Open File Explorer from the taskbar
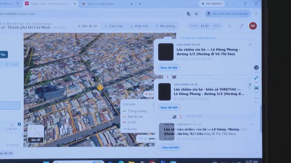 pos(131,162)
